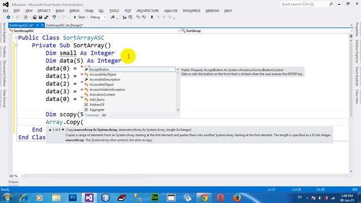Show next Copy overload with down arrow

(x=63, y=130)
